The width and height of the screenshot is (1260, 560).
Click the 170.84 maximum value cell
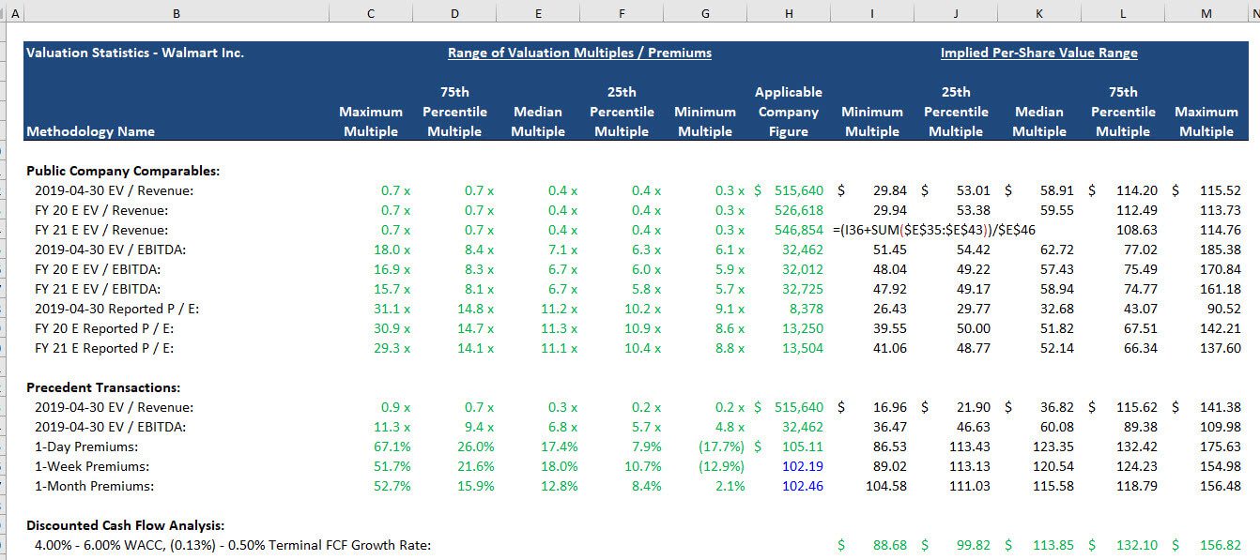pos(1221,269)
